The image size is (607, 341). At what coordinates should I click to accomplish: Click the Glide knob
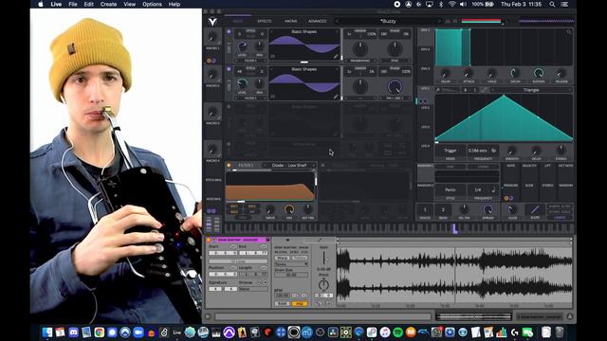(x=512, y=209)
